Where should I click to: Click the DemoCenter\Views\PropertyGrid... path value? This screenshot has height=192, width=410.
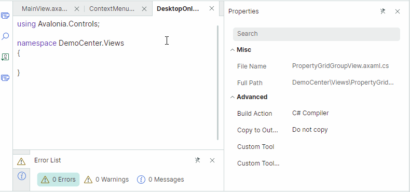click(x=343, y=83)
